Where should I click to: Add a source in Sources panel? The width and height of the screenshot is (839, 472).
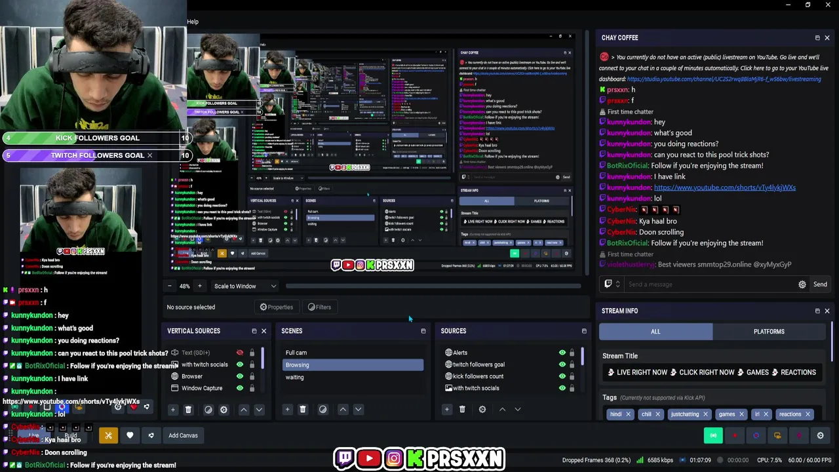[447, 410]
